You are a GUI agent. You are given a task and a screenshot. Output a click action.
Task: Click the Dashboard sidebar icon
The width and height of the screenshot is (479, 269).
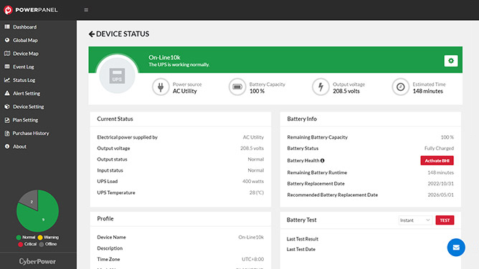(x=7, y=26)
